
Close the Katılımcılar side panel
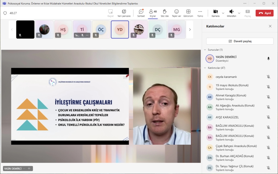[x=270, y=26]
